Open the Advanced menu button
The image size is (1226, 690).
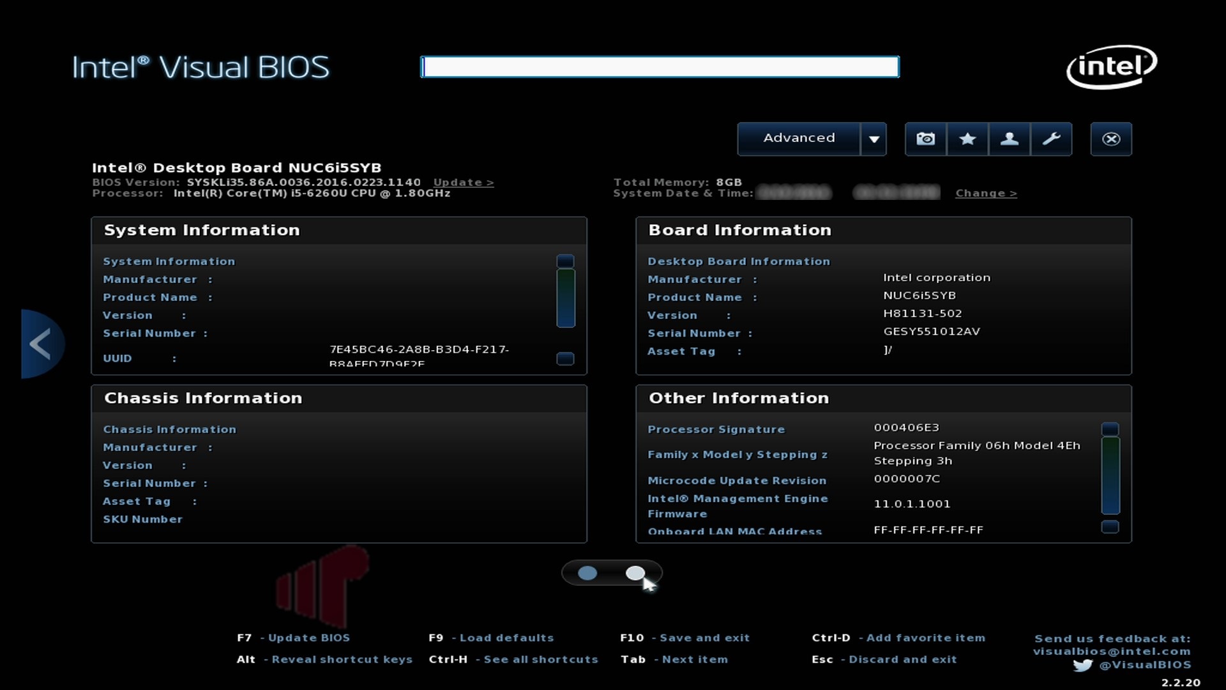click(x=799, y=139)
